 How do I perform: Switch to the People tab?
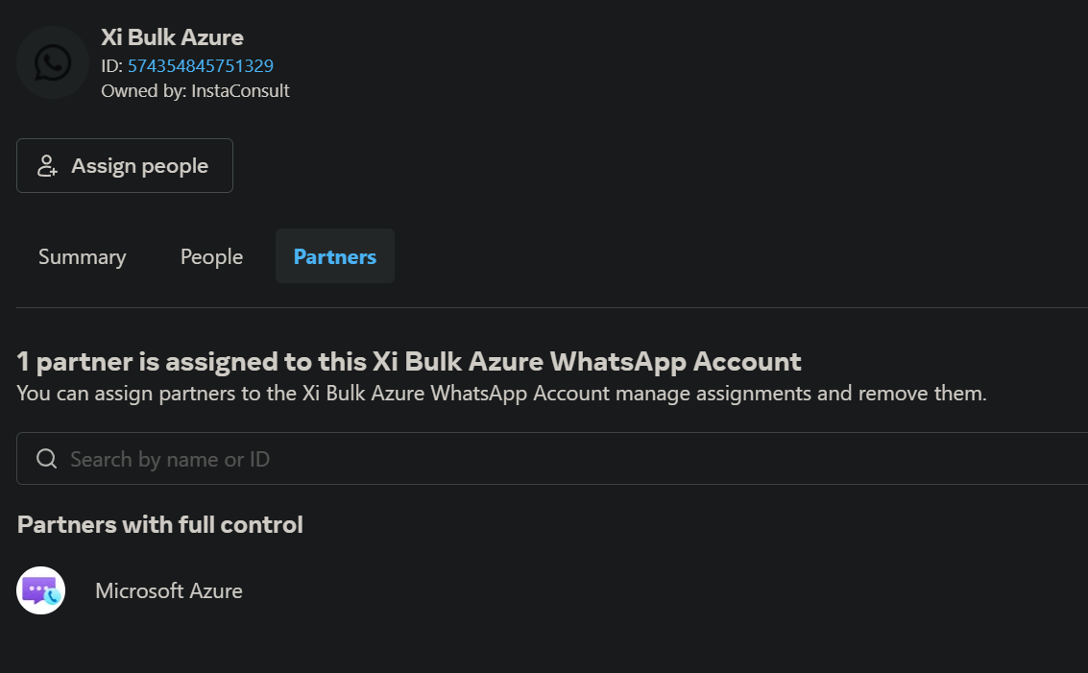coord(211,256)
